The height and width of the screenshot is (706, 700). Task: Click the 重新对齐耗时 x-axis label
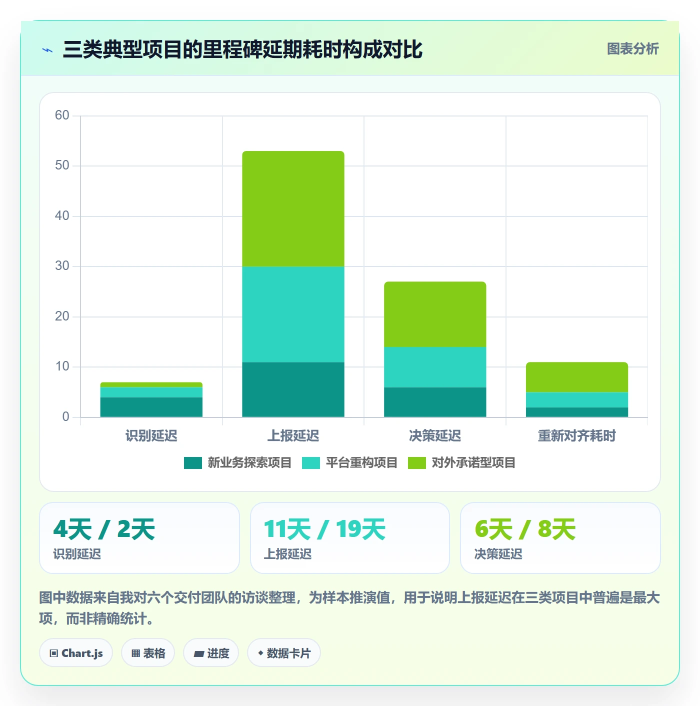577,436
